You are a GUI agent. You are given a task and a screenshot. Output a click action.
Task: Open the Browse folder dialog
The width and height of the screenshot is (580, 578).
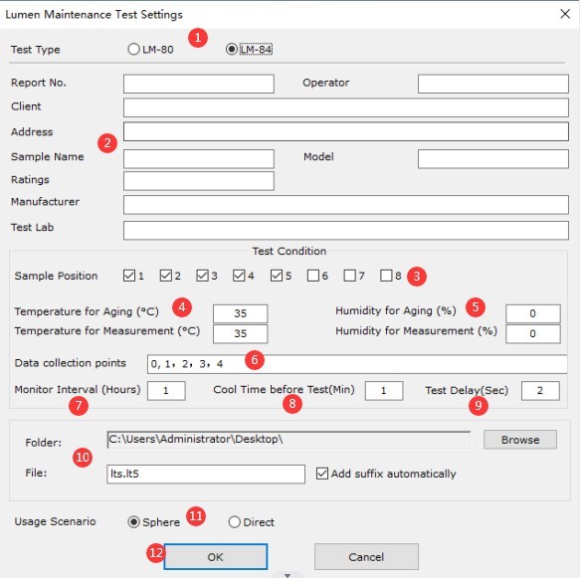point(520,440)
